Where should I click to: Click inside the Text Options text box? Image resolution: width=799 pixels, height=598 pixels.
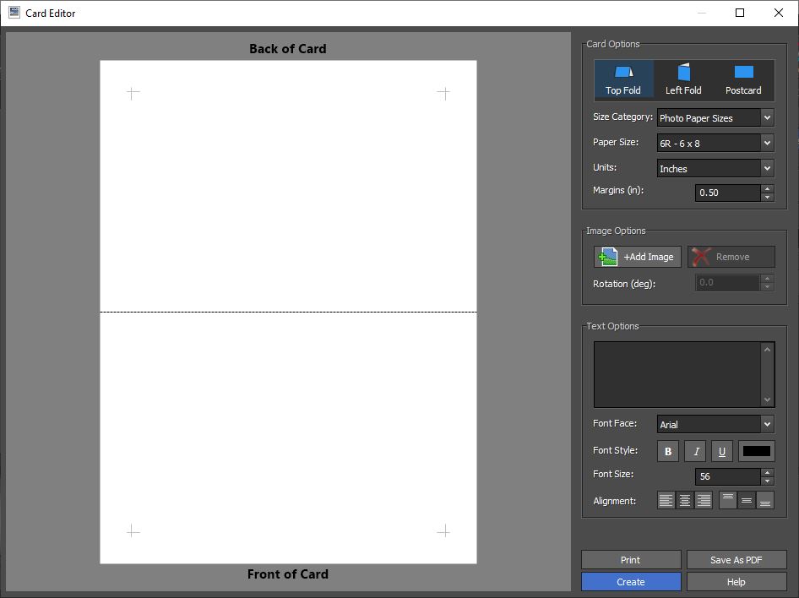[x=677, y=374]
